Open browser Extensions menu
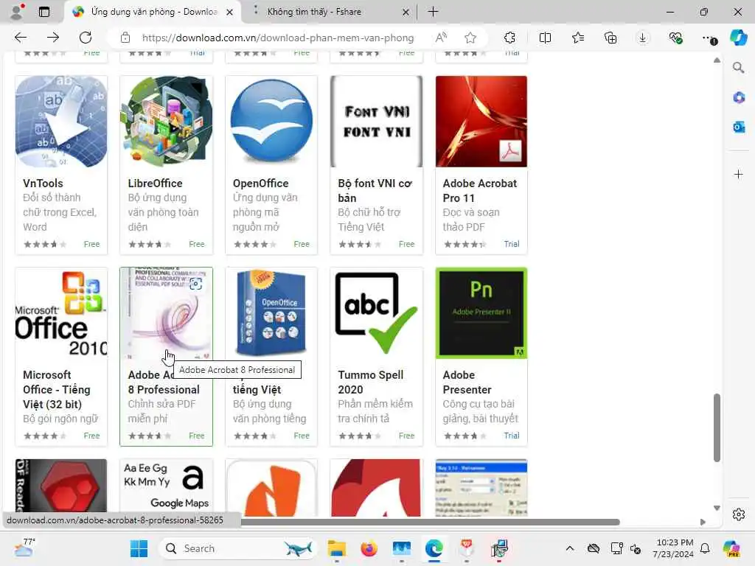The image size is (755, 566). [509, 38]
